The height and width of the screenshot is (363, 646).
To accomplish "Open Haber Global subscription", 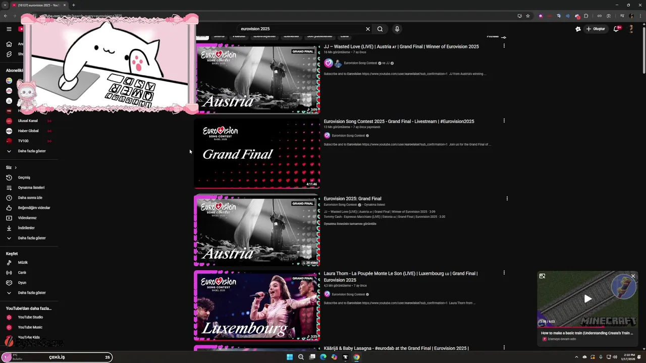I will pos(29,131).
